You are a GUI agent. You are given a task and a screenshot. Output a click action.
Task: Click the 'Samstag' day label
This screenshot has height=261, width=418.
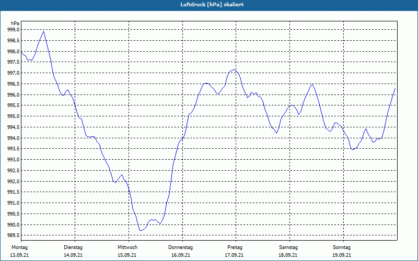point(288,247)
